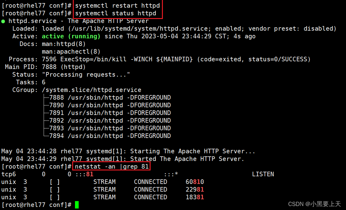This screenshot has width=346, height=210.
Task: Click '"Processing requests..."' status text
Action: click(86, 74)
